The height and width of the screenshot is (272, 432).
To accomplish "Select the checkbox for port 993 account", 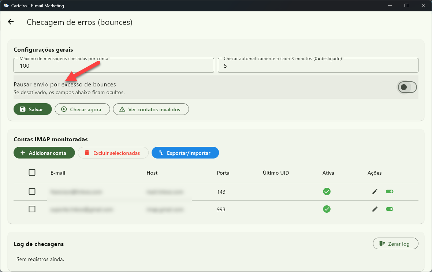I will coord(32,209).
